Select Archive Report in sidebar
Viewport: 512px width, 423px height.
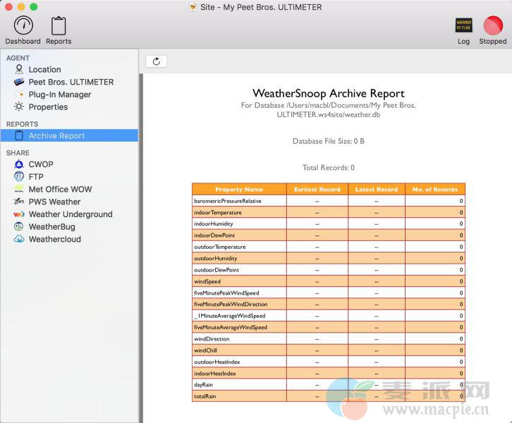[x=56, y=136]
